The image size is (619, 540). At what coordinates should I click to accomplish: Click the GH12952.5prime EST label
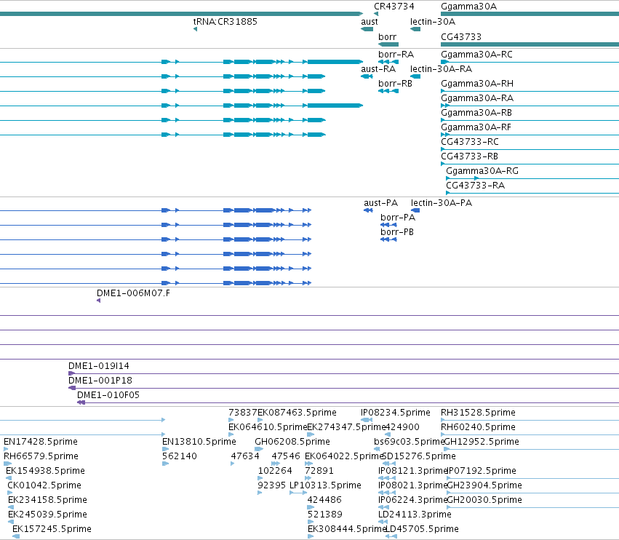point(482,442)
